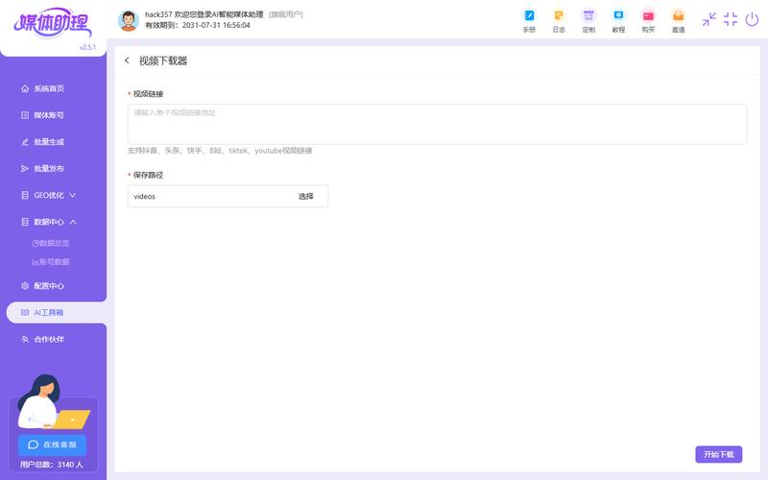Focus the 视频链接 input field
768x480 pixels.
[x=437, y=124]
